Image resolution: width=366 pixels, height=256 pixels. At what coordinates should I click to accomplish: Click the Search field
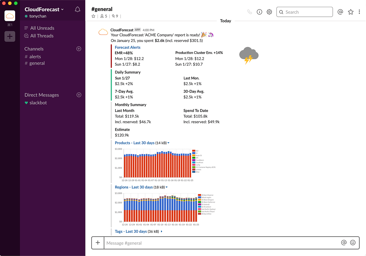305,12
